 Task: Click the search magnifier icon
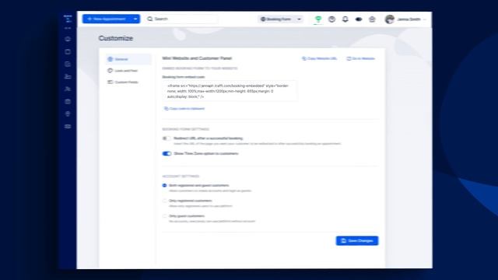150,19
